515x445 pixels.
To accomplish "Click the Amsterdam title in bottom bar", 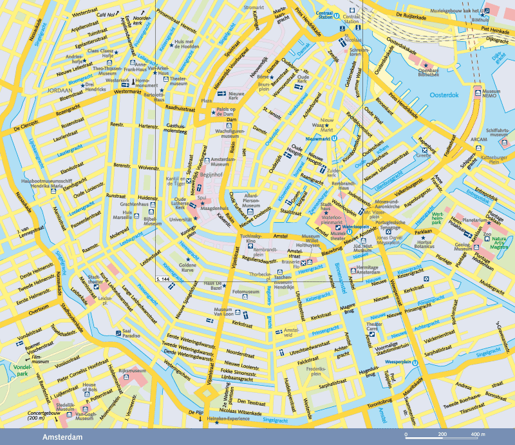I will point(62,437).
